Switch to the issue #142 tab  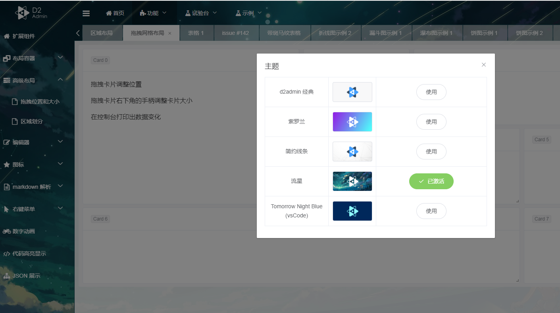tap(237, 33)
